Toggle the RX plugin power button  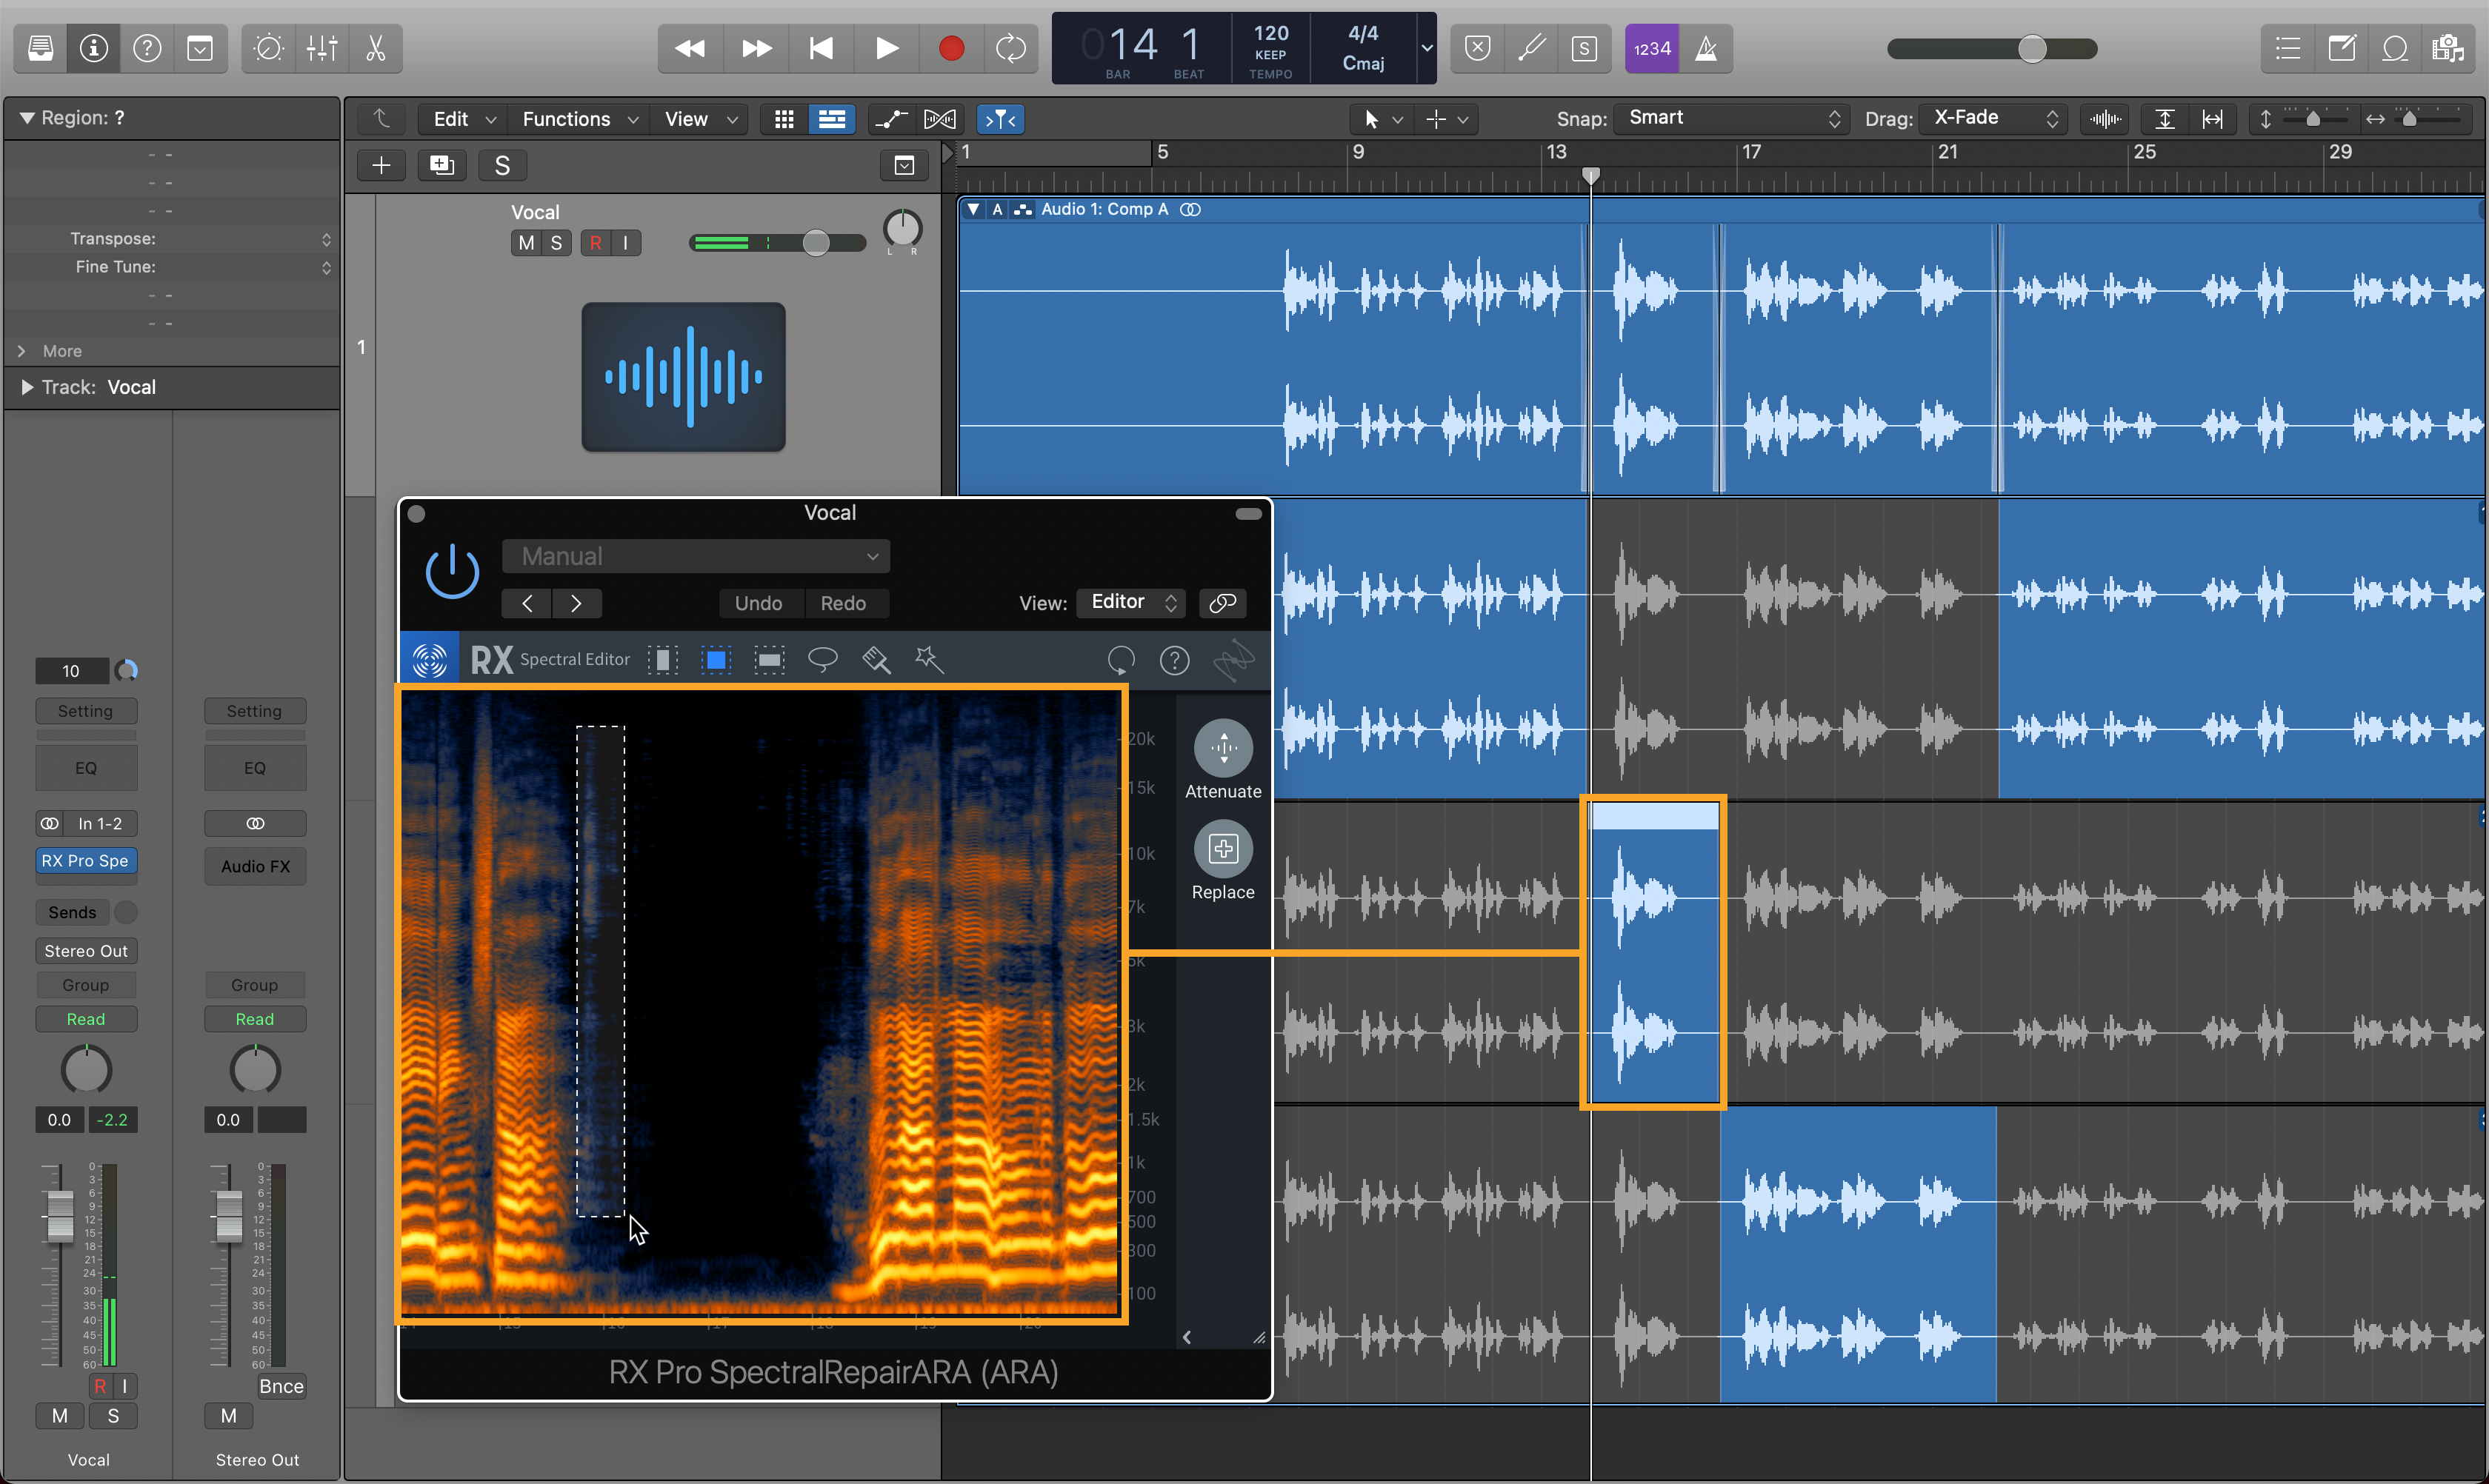[452, 572]
